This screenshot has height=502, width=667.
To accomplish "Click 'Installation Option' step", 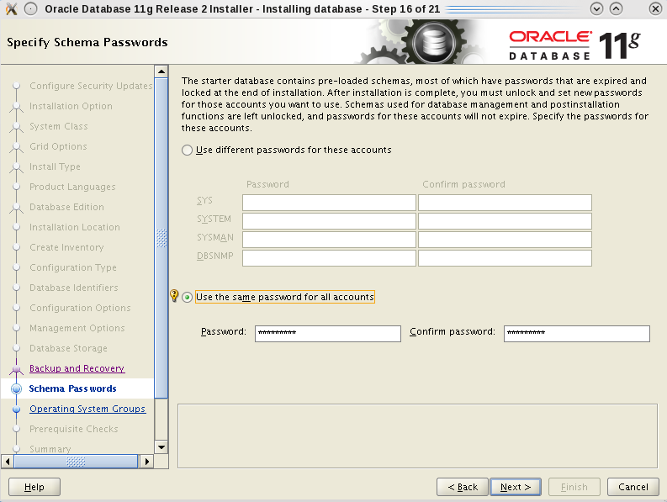I will 71,106.
